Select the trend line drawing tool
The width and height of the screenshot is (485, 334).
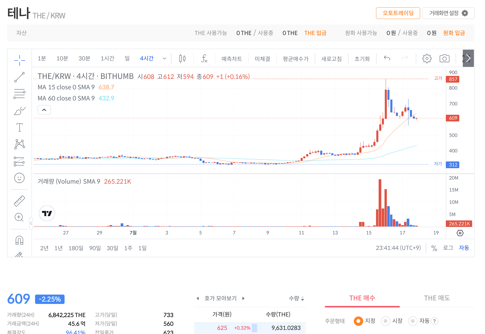point(20,77)
